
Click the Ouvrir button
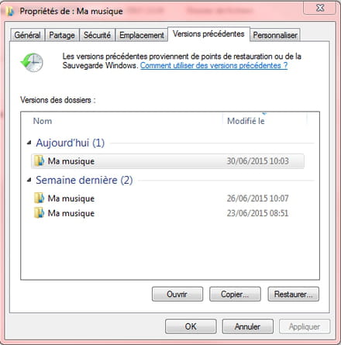(177, 294)
